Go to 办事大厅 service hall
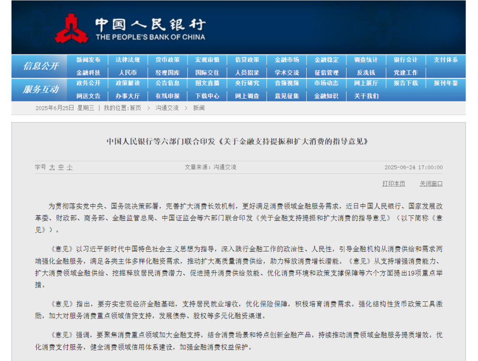 (128, 96)
